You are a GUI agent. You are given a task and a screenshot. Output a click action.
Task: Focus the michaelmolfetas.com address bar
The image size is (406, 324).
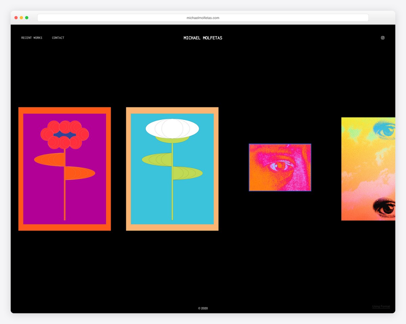[203, 18]
